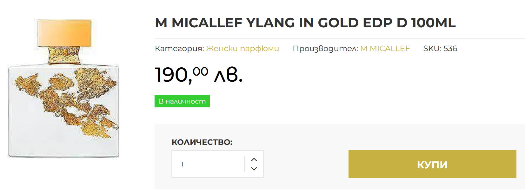
Task: Open the M MICALLEF manufacturer link
Action: click(x=385, y=49)
